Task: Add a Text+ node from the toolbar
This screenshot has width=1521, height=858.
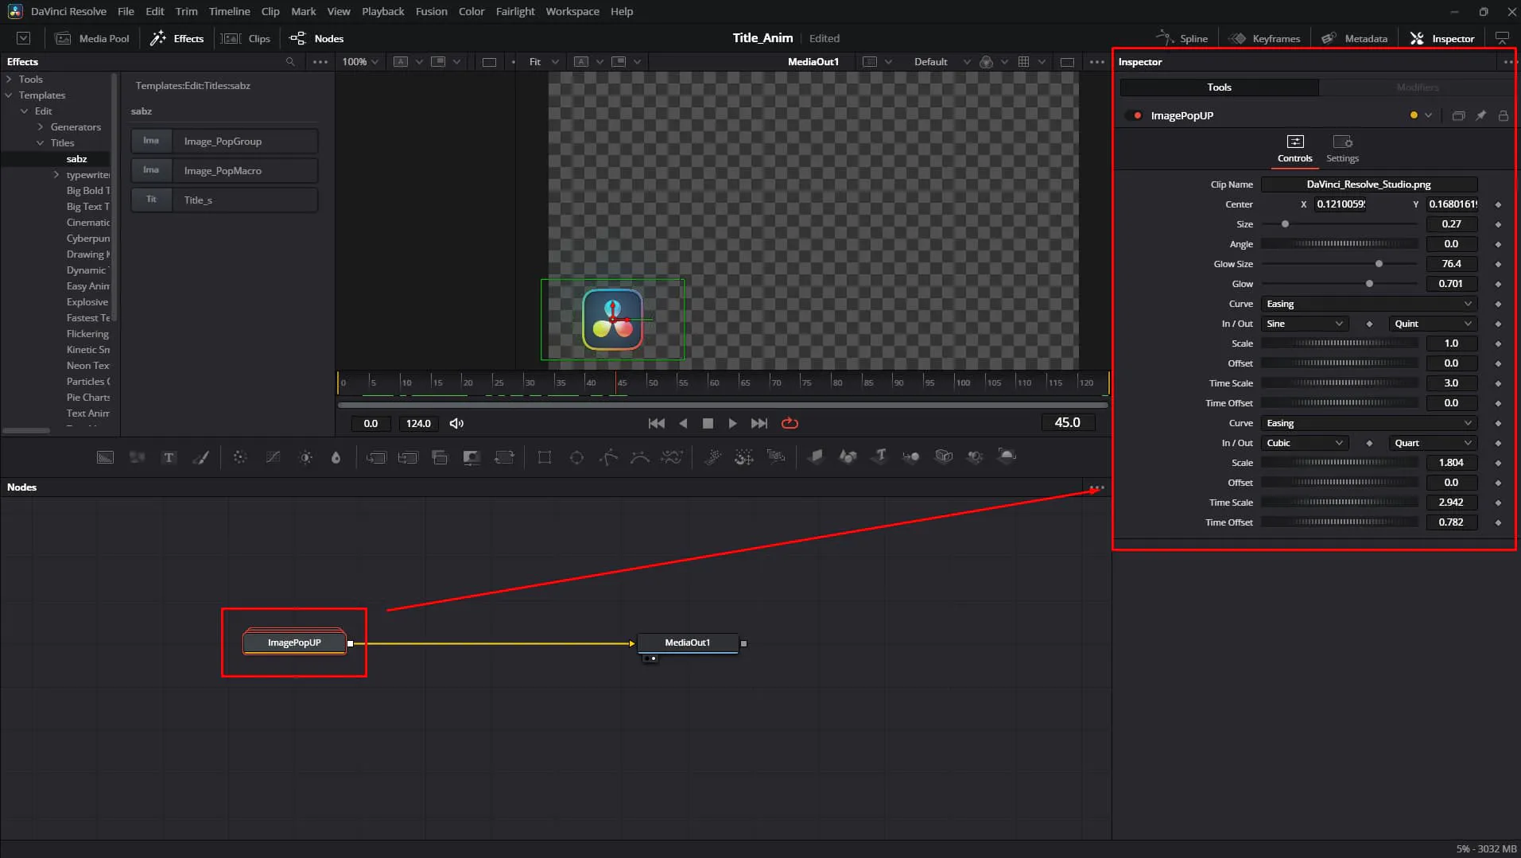Action: click(x=169, y=457)
